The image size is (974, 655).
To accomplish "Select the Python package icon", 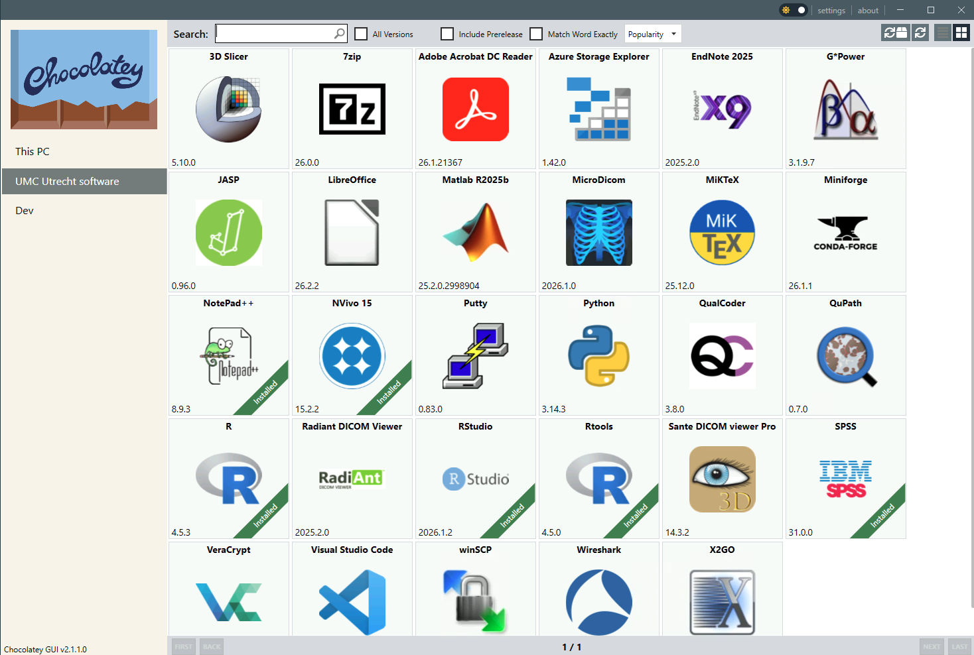I will coord(598,355).
